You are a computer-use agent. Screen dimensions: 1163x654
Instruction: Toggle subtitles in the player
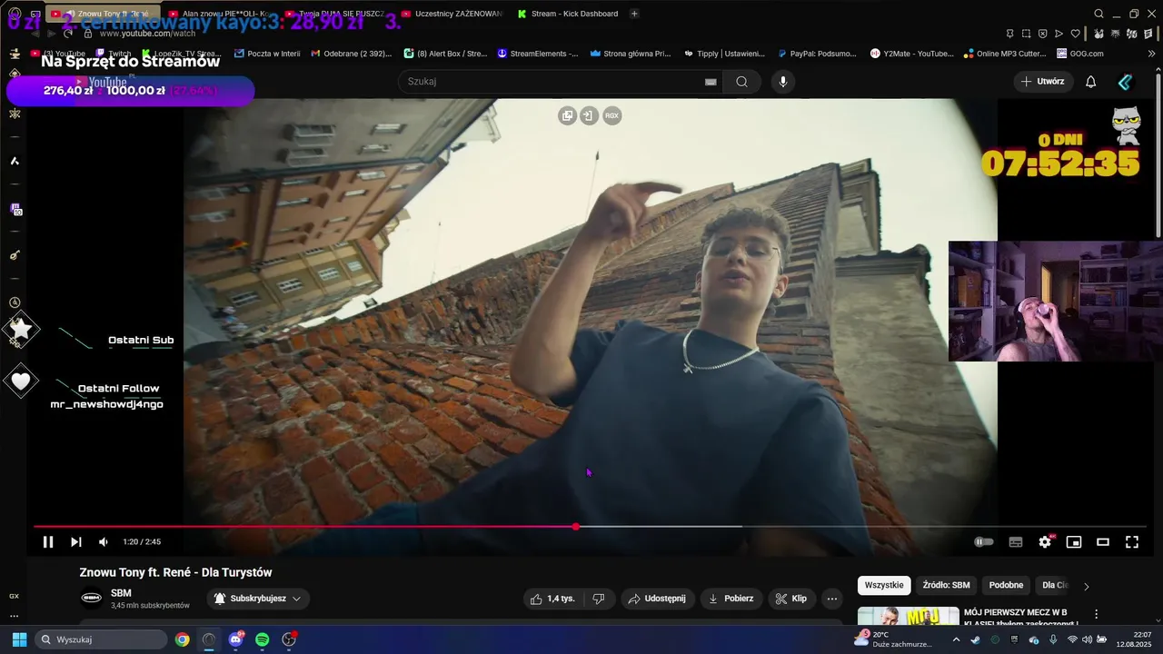(x=1016, y=542)
